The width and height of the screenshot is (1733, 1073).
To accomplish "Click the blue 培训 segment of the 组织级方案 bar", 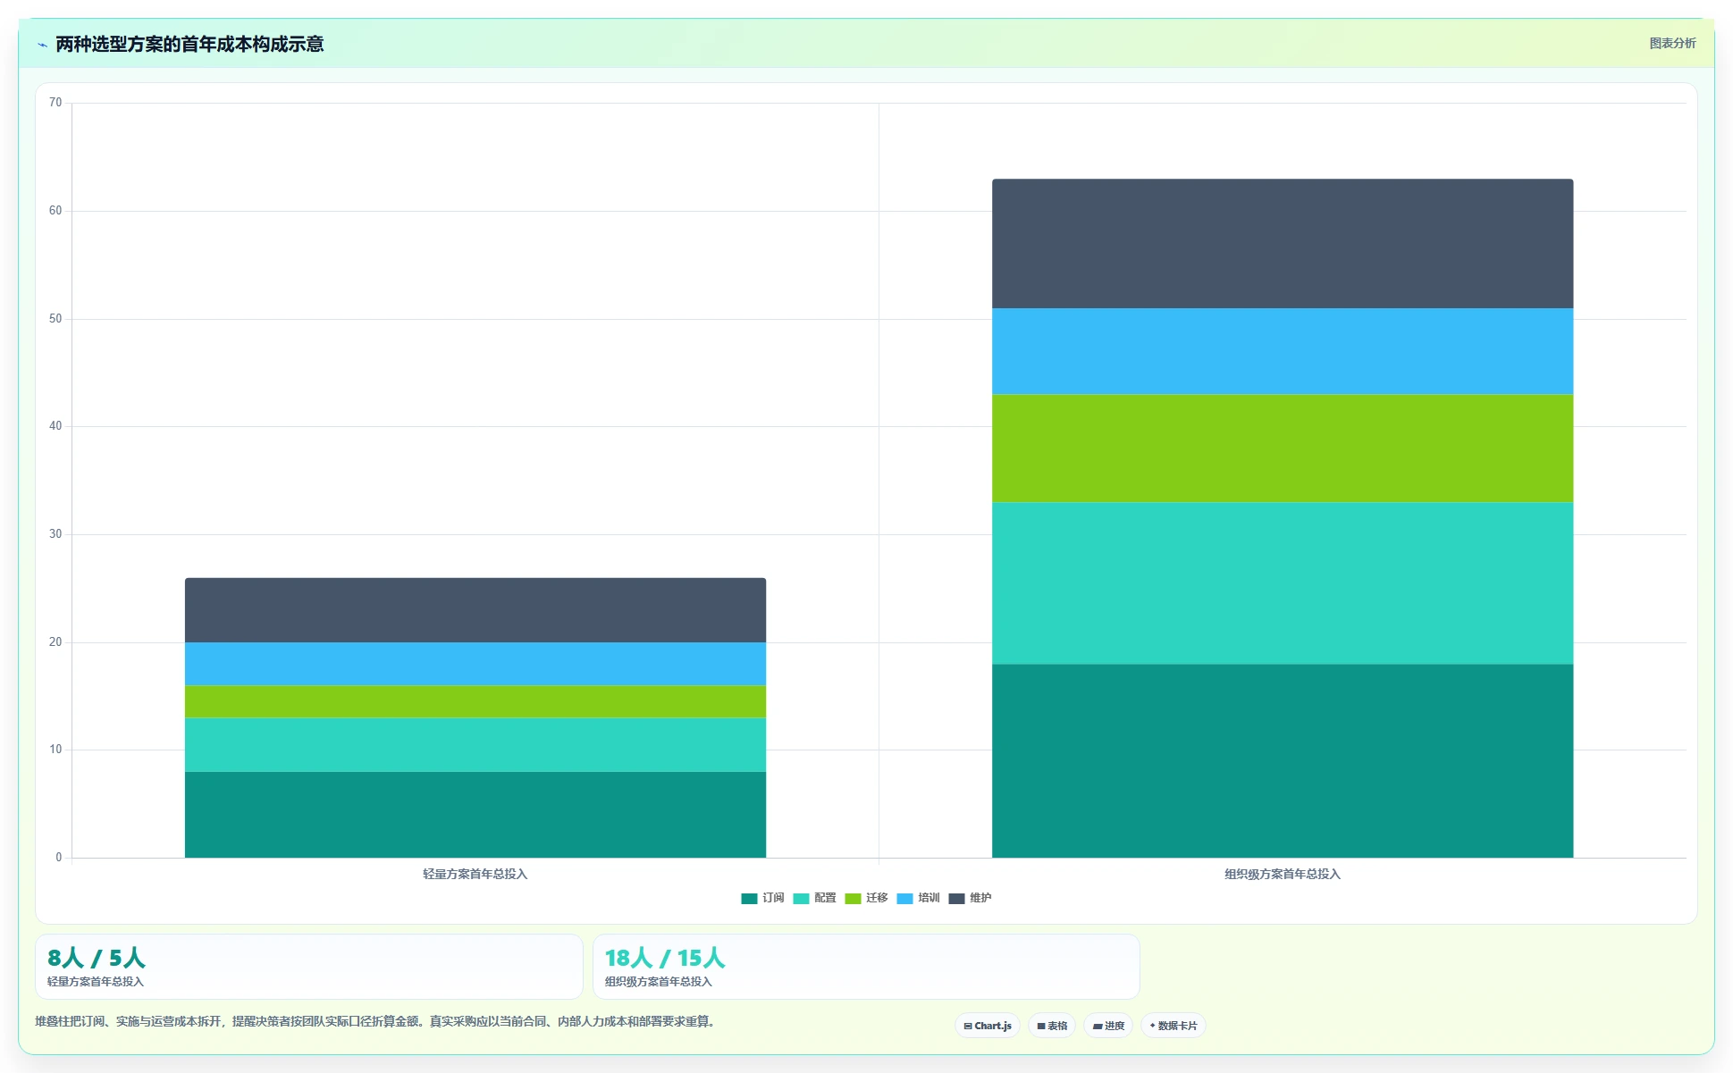I will click(x=1283, y=352).
